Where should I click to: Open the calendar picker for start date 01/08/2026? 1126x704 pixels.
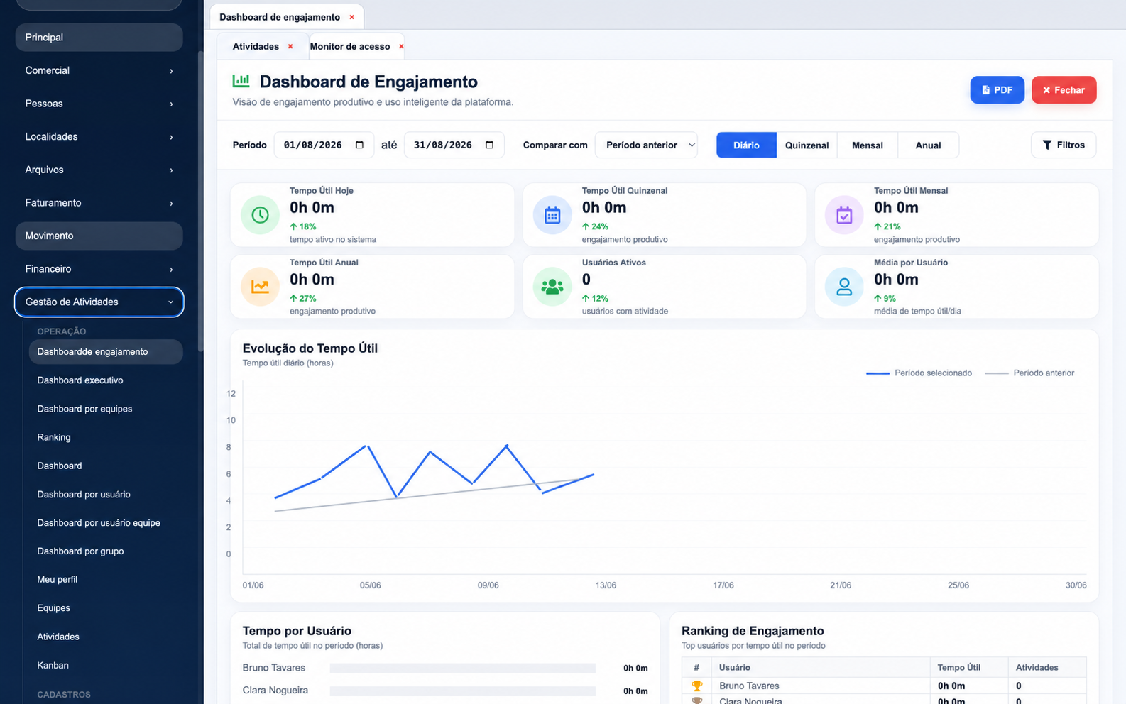tap(359, 145)
